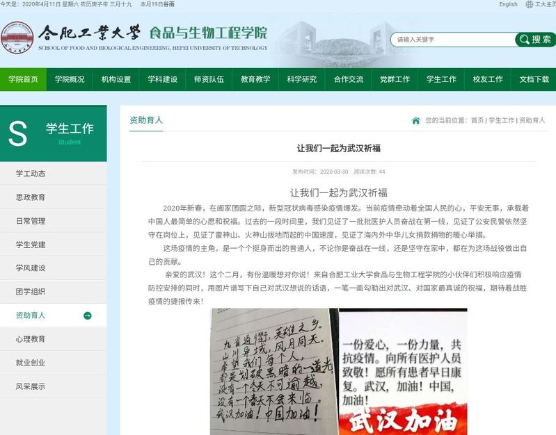Click the large S student work icon
556x435 pixels.
tap(18, 133)
